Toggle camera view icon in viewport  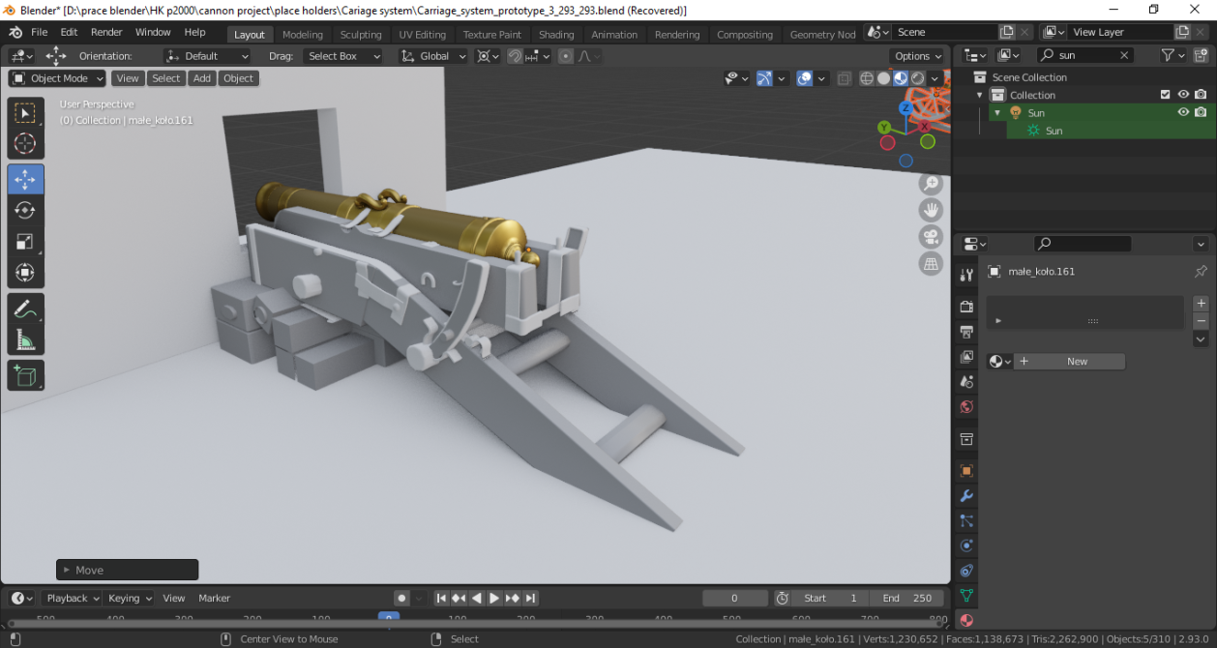coord(931,237)
